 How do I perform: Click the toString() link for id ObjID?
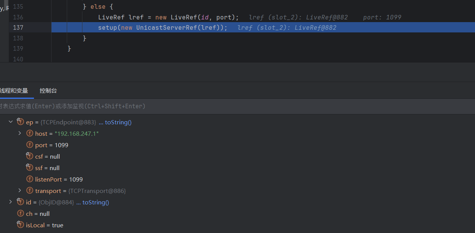(95, 202)
